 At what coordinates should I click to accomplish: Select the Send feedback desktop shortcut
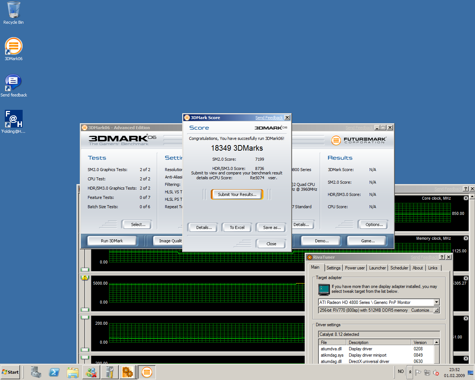click(13, 86)
